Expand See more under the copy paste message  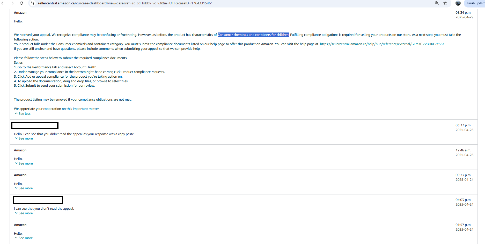click(x=24, y=138)
